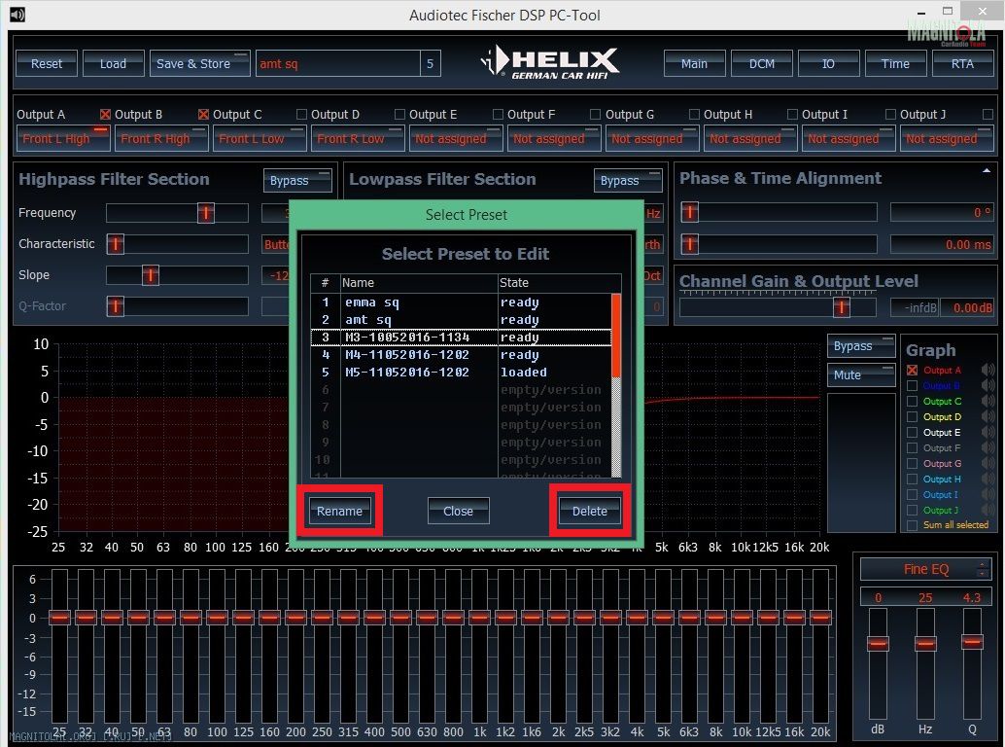Click the speaker icon beside Output H in Graph
The height and width of the screenshot is (747, 1005).
(988, 480)
